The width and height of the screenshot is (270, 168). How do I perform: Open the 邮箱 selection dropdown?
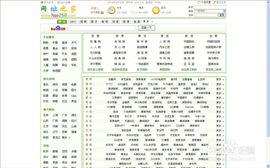(x=210, y=11)
